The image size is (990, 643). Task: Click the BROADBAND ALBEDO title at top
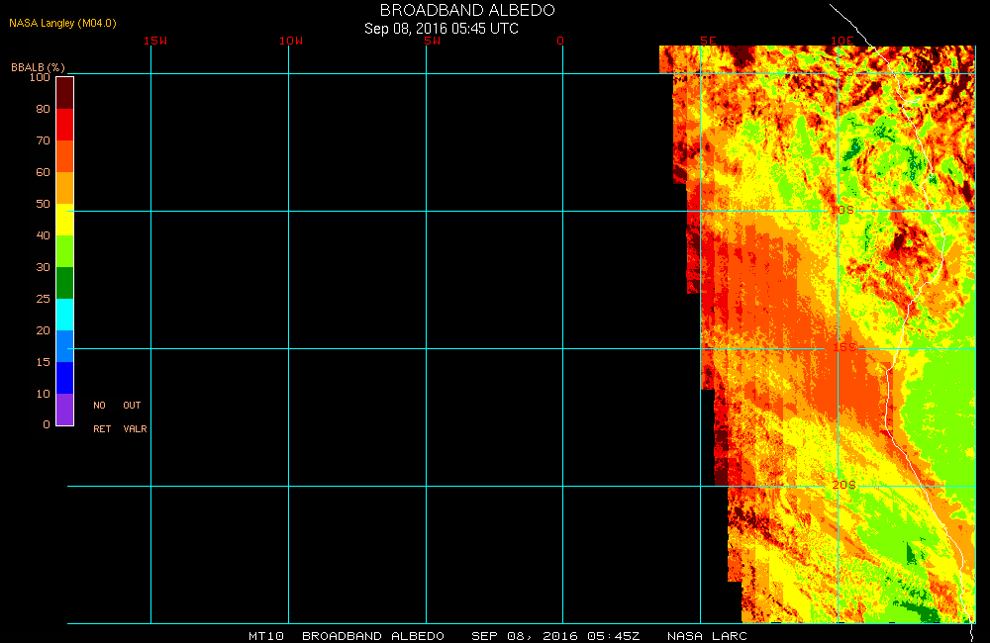[x=467, y=10]
